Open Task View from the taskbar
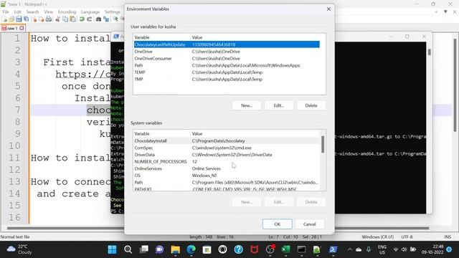459x258 pixels. (x=143, y=249)
